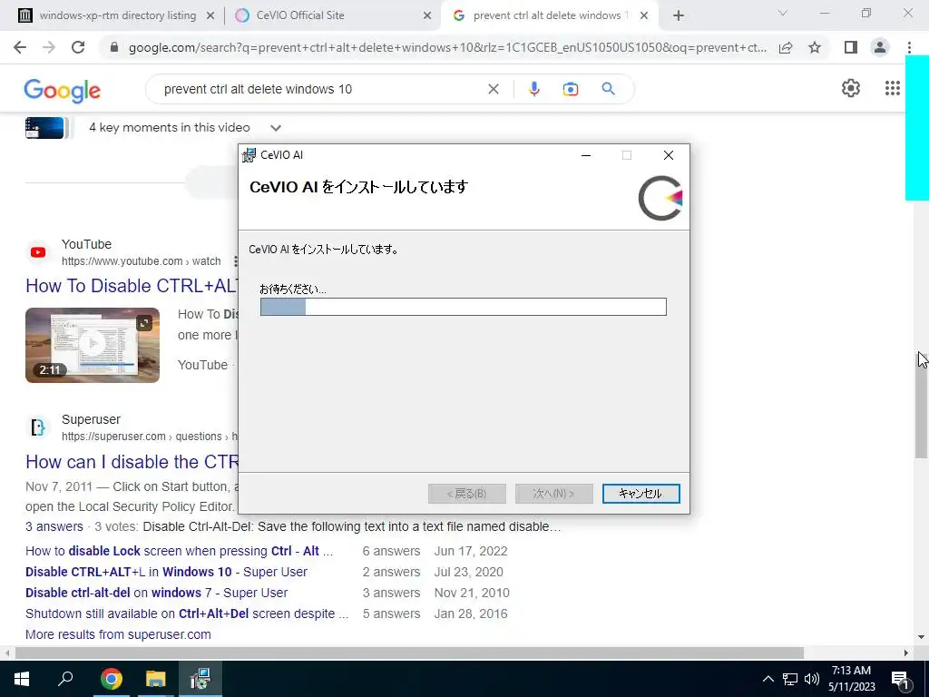
Task: Click the Chrome address bar URL
Action: (447, 47)
